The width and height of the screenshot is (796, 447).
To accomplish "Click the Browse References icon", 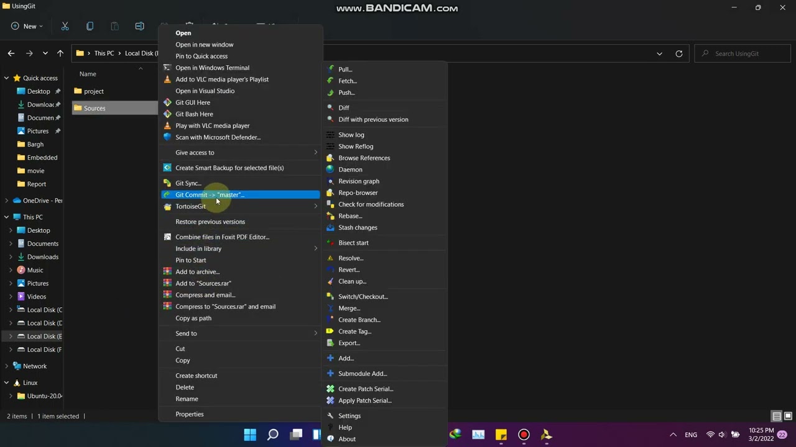I will point(331,158).
